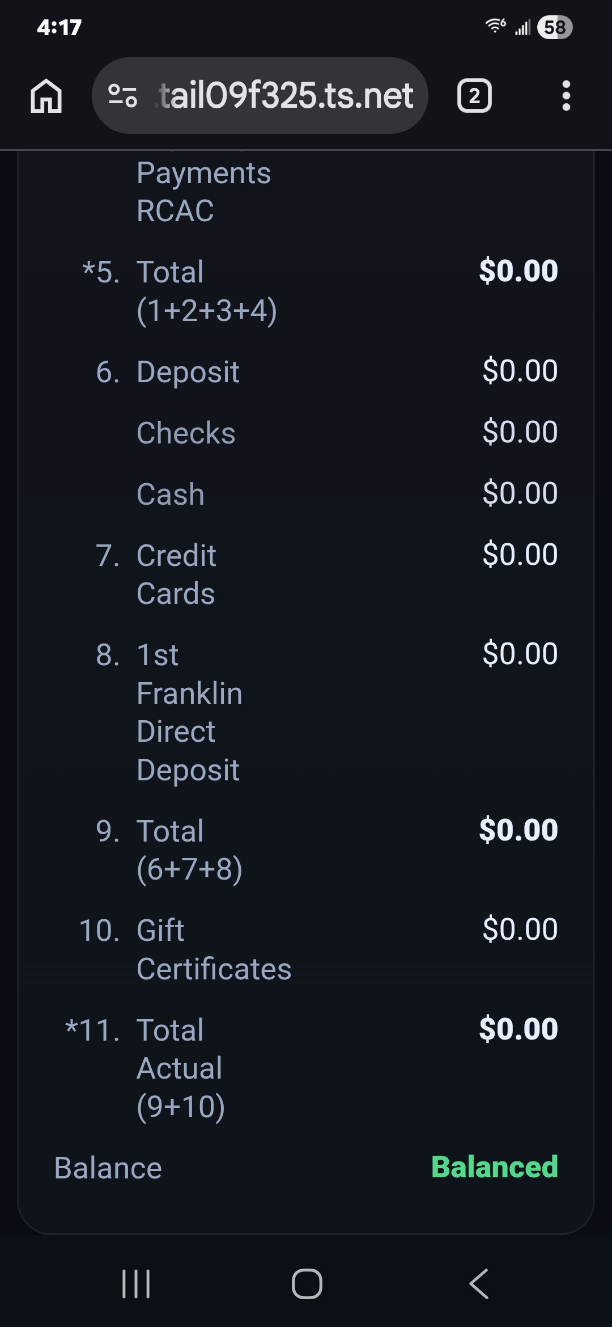Tap the Total (6+7+8) amount
Screen dimensions: 612x1327
pos(518,830)
